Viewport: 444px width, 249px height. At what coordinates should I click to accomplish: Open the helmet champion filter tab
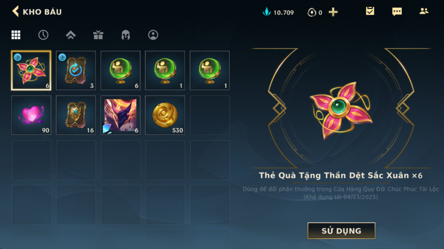(x=126, y=35)
